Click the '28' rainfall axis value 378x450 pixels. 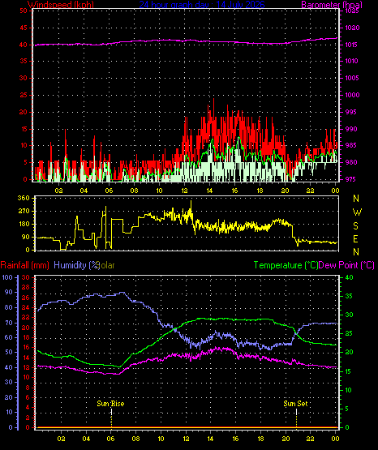26,288
